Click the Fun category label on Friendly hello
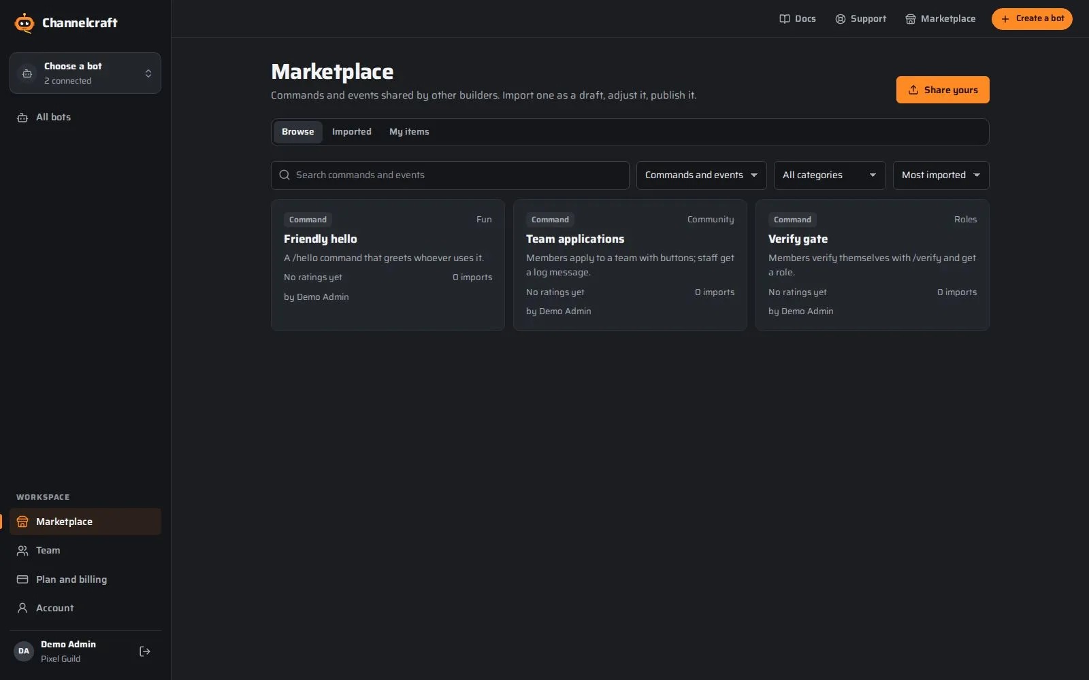Screen dimensions: 1089x680 pyautogui.click(x=484, y=220)
